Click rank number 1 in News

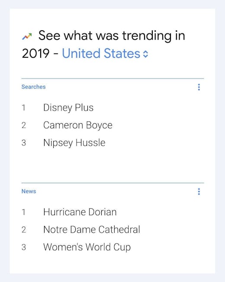pyautogui.click(x=23, y=212)
